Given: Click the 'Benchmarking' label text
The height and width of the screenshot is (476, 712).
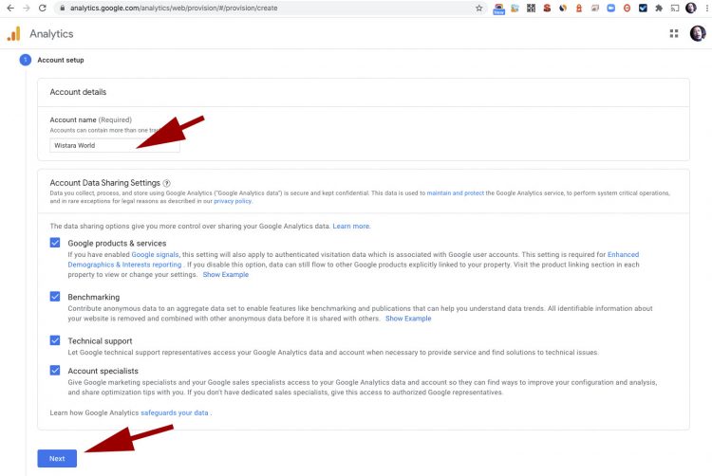Looking at the screenshot, I should (x=94, y=297).
